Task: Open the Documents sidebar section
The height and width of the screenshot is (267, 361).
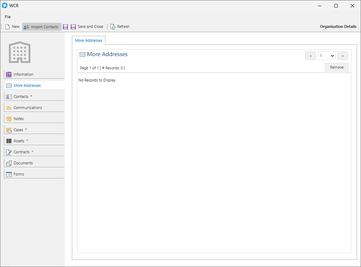Action: coord(23,163)
